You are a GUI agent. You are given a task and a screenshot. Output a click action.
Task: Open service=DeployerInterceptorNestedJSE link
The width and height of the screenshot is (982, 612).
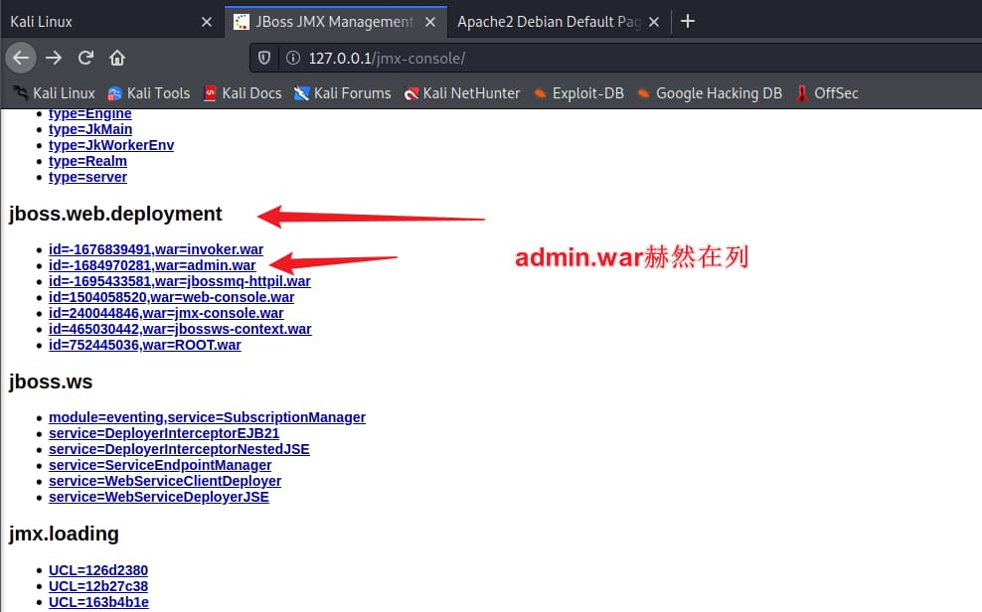[179, 449]
